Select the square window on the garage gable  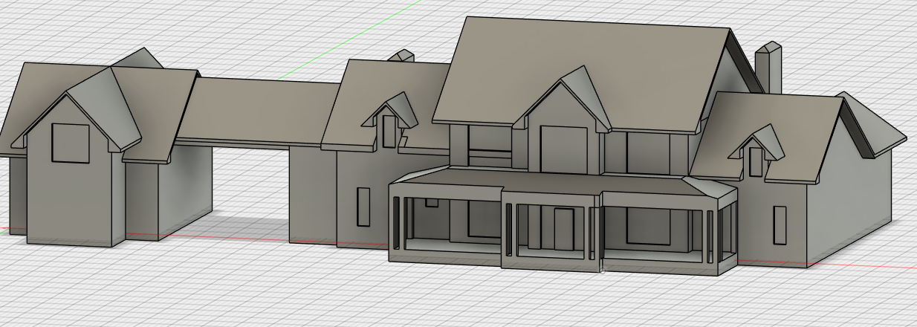(71, 143)
